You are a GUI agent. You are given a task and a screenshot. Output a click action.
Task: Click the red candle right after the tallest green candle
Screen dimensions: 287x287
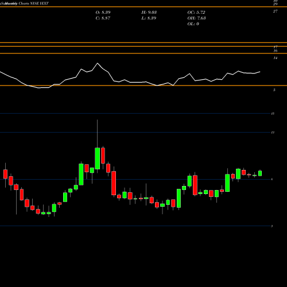(x=103, y=156)
